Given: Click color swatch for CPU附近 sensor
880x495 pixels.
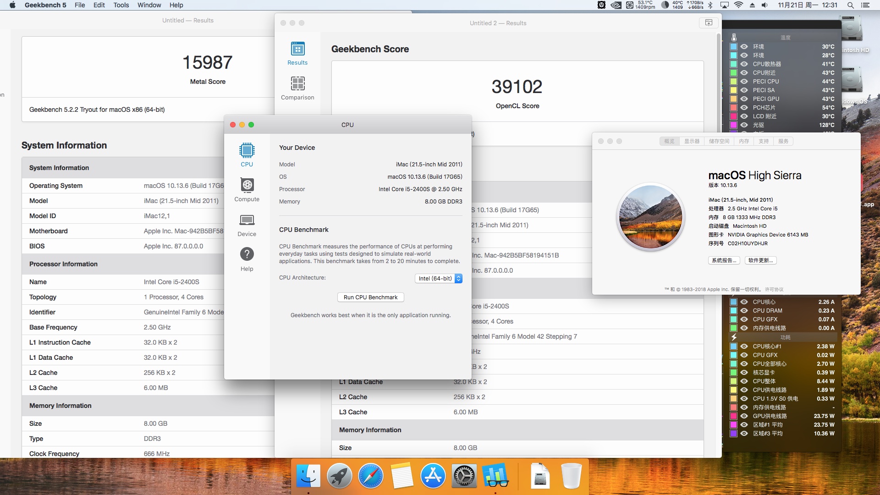Looking at the screenshot, I should point(733,73).
